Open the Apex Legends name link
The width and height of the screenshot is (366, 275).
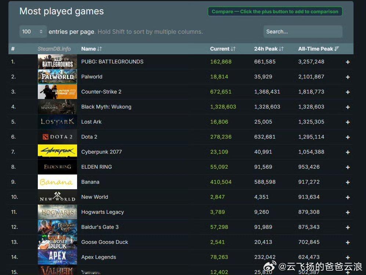click(98, 257)
